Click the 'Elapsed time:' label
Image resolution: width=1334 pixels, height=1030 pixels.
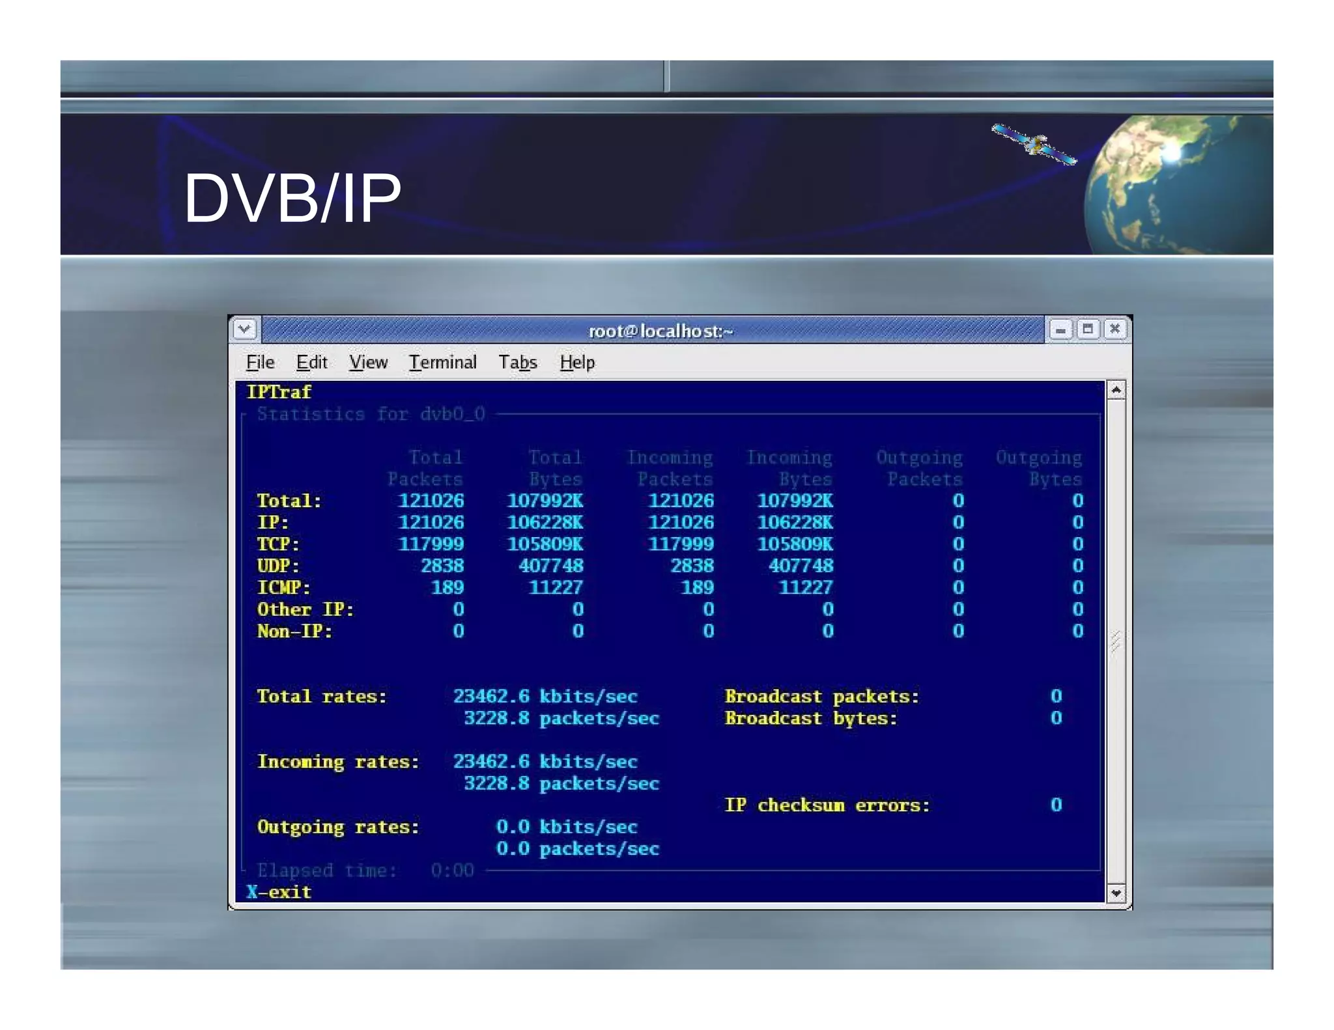327,870
